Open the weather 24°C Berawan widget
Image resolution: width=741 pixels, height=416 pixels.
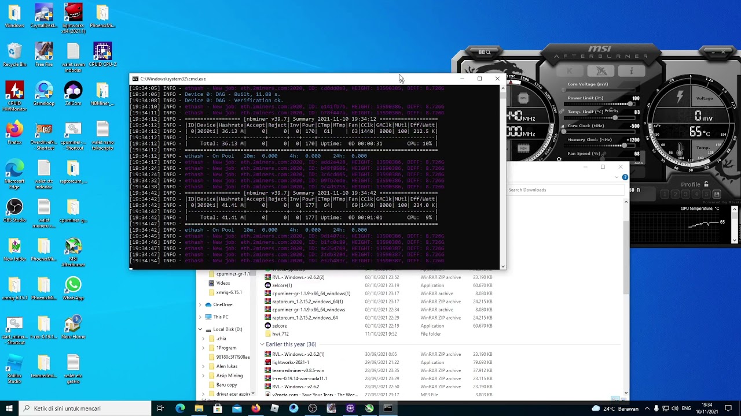(x=614, y=408)
